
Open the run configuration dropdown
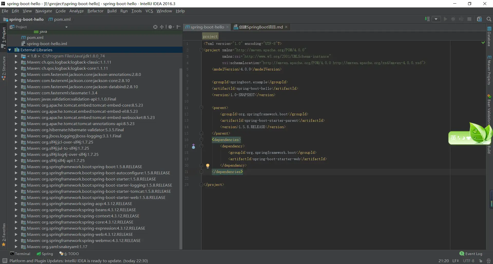tap(436, 19)
